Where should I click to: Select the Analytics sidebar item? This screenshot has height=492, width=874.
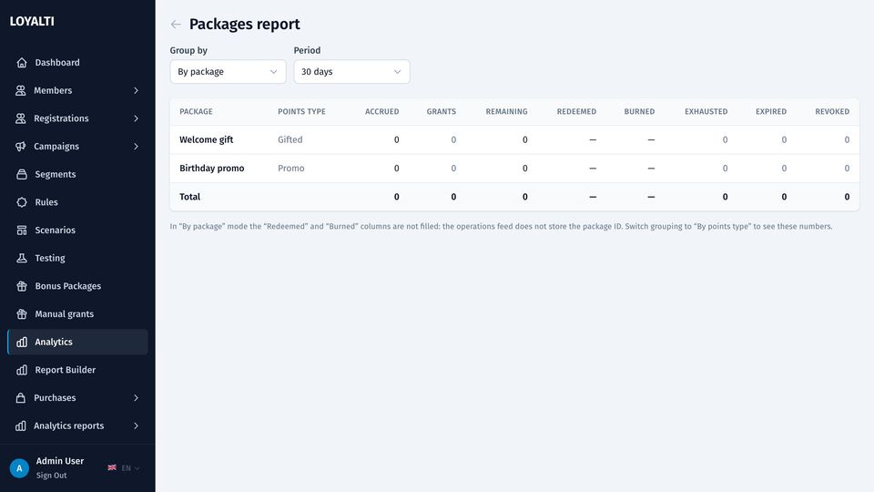point(77,342)
